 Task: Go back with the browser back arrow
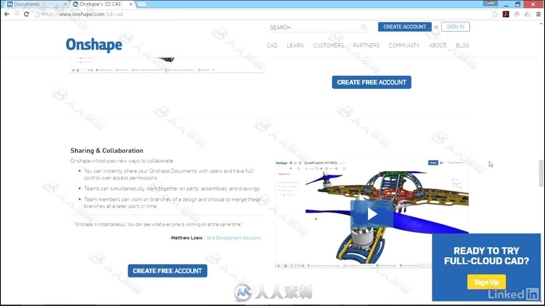pos(6,14)
